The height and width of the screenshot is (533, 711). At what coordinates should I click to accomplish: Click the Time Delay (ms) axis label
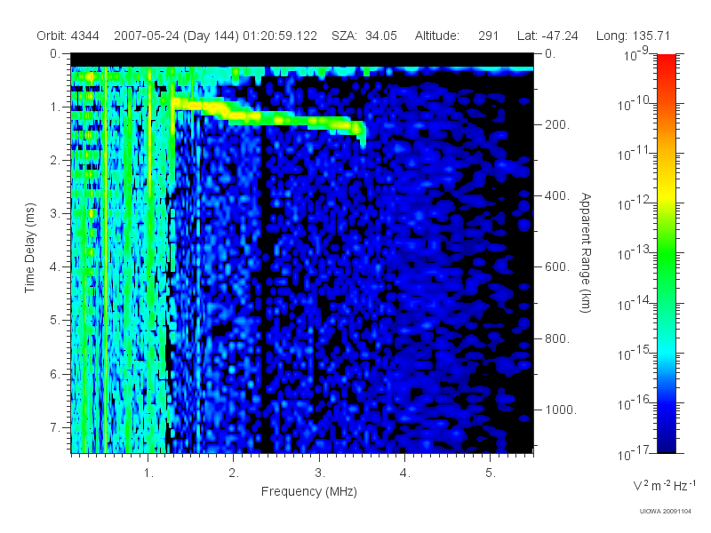click(x=29, y=248)
